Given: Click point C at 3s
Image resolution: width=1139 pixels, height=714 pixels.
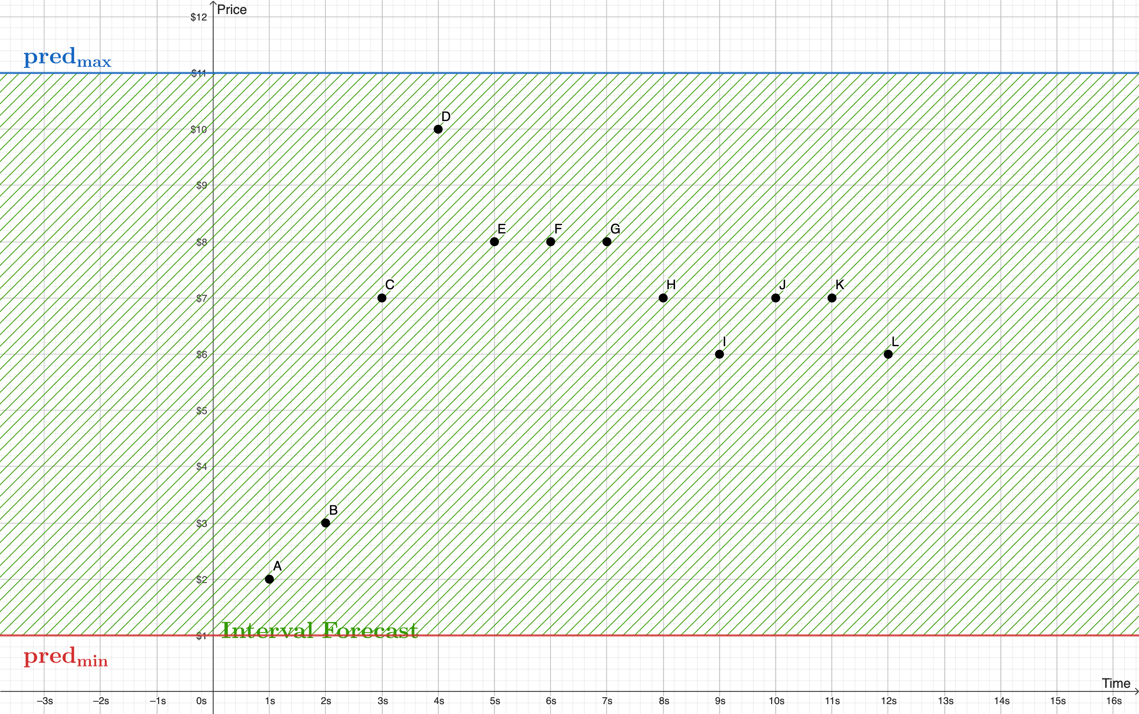Looking at the screenshot, I should pos(382,298).
